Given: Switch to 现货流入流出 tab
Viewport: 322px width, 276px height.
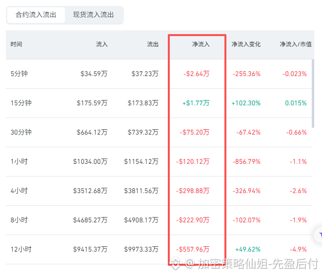Looking at the screenshot, I should (94, 15).
